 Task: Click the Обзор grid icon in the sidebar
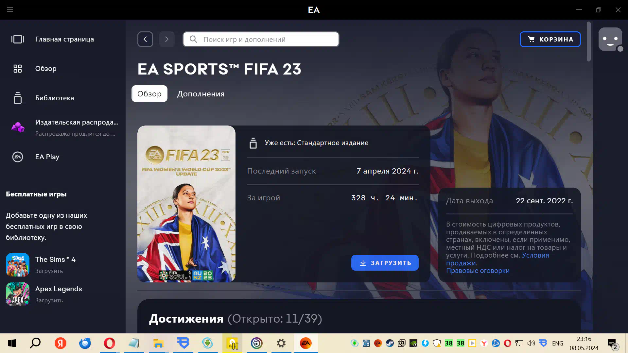click(x=18, y=69)
